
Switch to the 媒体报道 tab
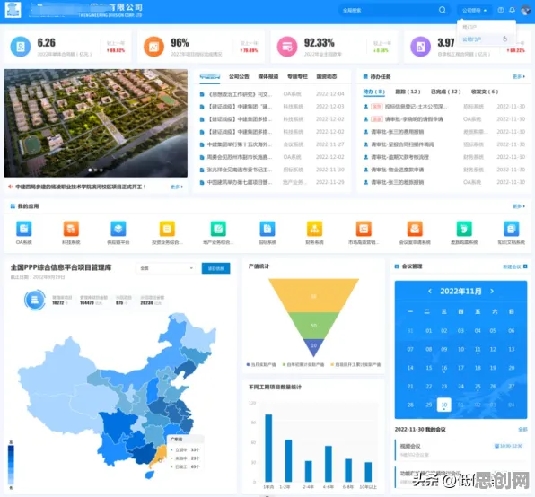(268, 76)
